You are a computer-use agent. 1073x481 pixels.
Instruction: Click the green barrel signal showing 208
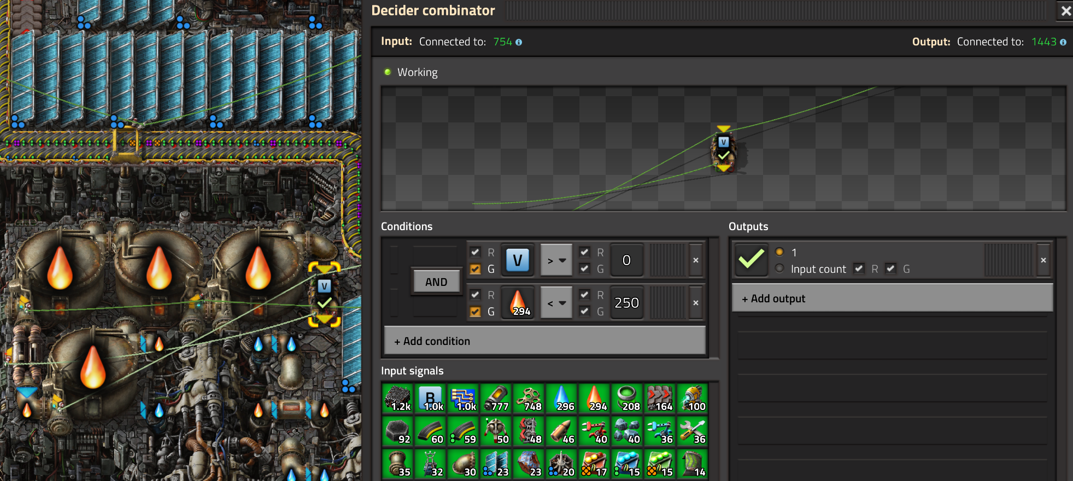(628, 398)
